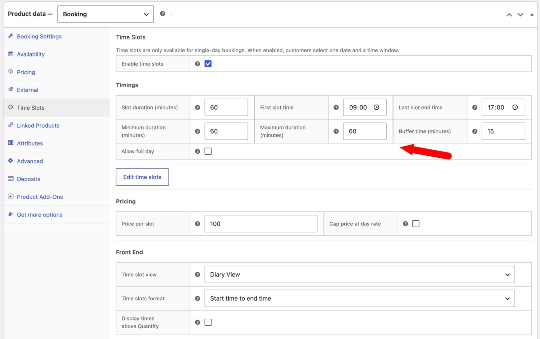Screen dimensions: 540x339
Task: Open the Availability tab
Action: point(57,54)
